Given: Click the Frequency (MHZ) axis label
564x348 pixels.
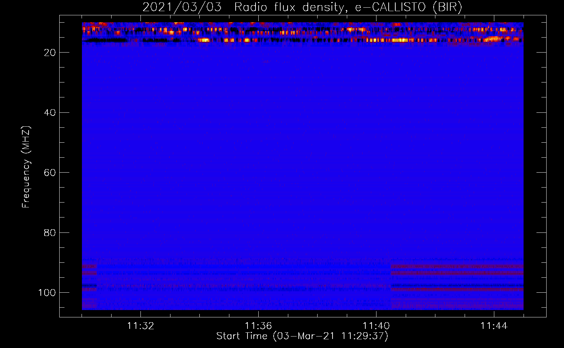Looking at the screenshot, I should [26, 167].
